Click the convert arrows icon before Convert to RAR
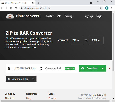This screenshot has width=115, height=102. coord(41,69)
